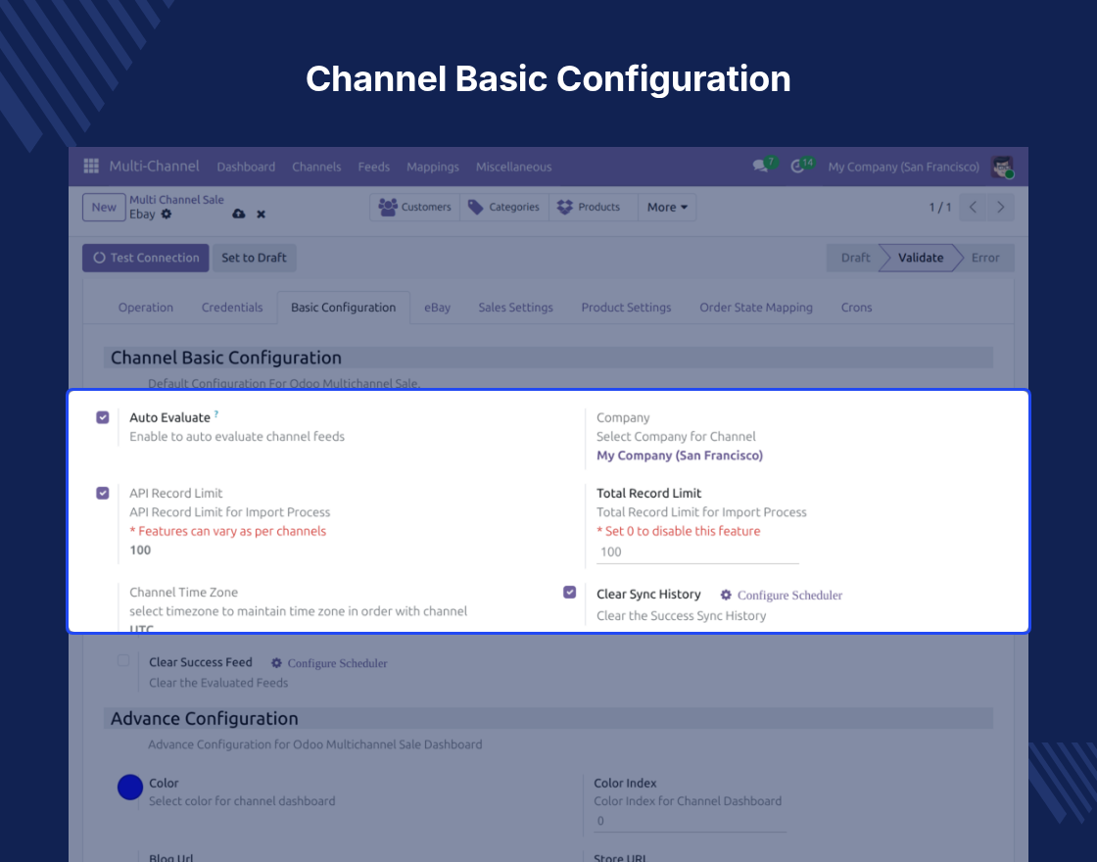This screenshot has height=862, width=1097.
Task: Open the Sales Settings tab
Action: pos(515,308)
